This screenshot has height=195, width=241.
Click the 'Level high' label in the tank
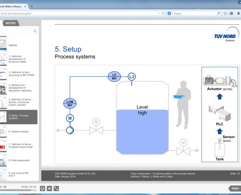coord(142,110)
